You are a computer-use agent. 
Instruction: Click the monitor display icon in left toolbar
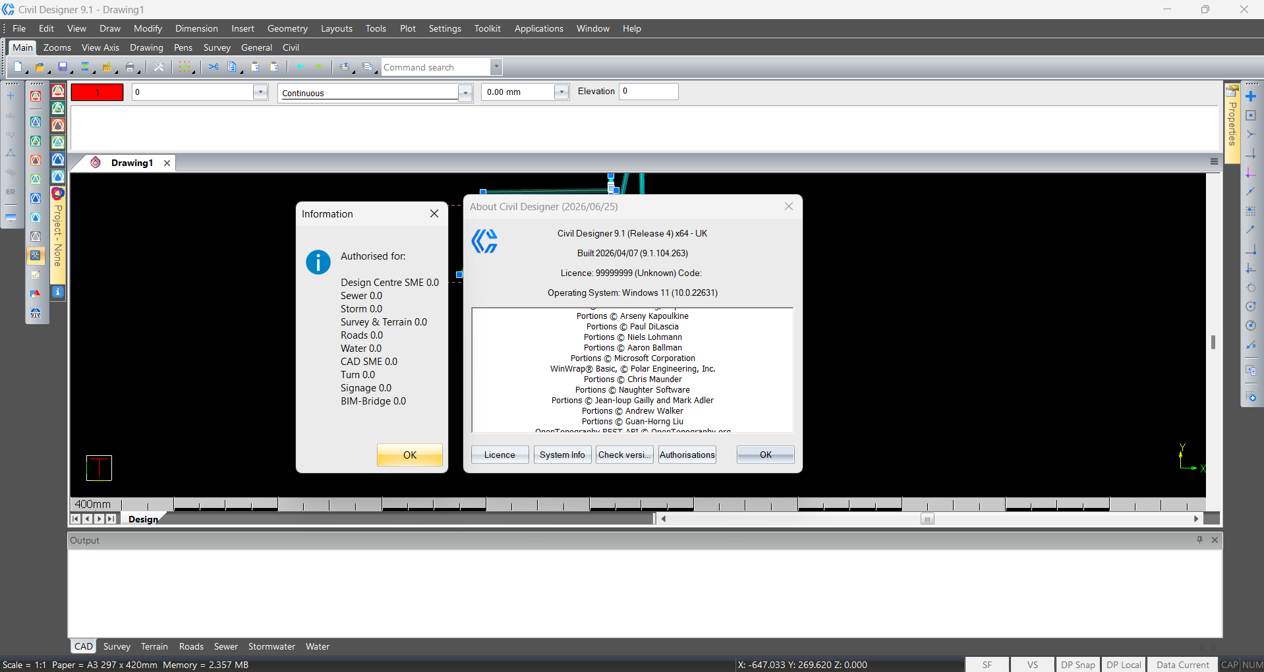click(x=11, y=217)
